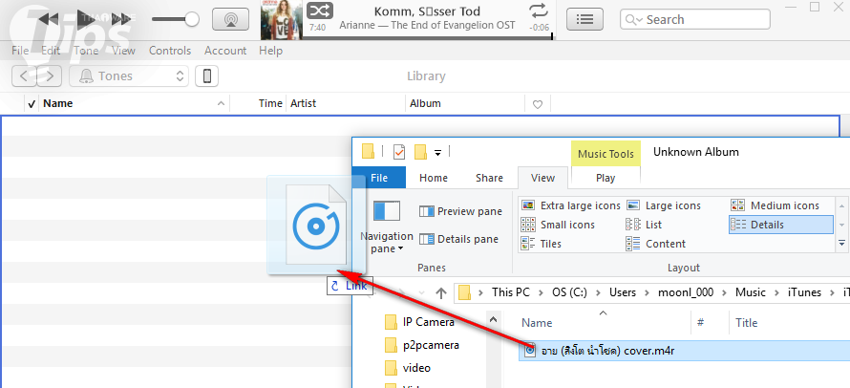Select the p2pcamera folder
This screenshot has width=850, height=388.
point(422,345)
